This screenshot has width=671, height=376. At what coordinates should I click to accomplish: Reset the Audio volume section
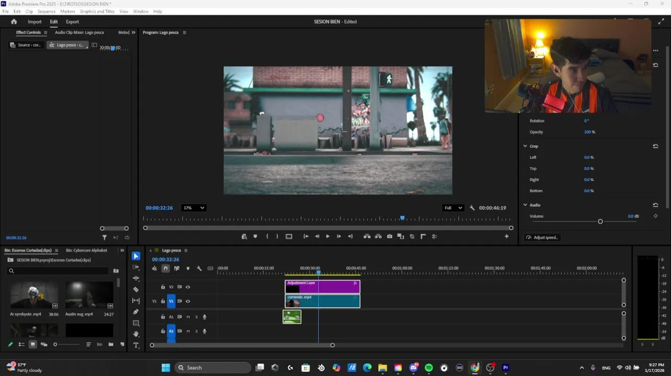pos(655,205)
